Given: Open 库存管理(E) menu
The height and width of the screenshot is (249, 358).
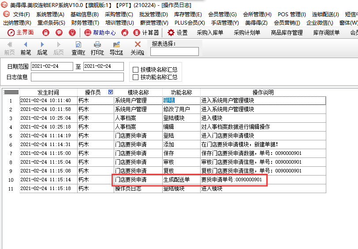Looking at the screenshot, I should coord(188,15).
